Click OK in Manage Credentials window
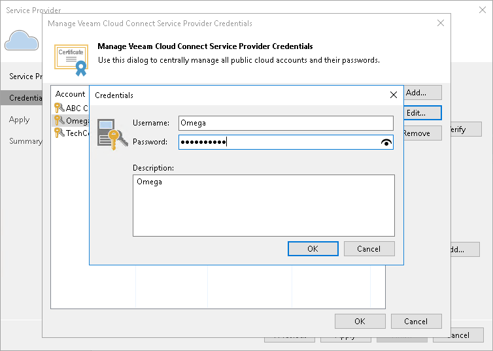The width and height of the screenshot is (493, 351). pos(360,321)
